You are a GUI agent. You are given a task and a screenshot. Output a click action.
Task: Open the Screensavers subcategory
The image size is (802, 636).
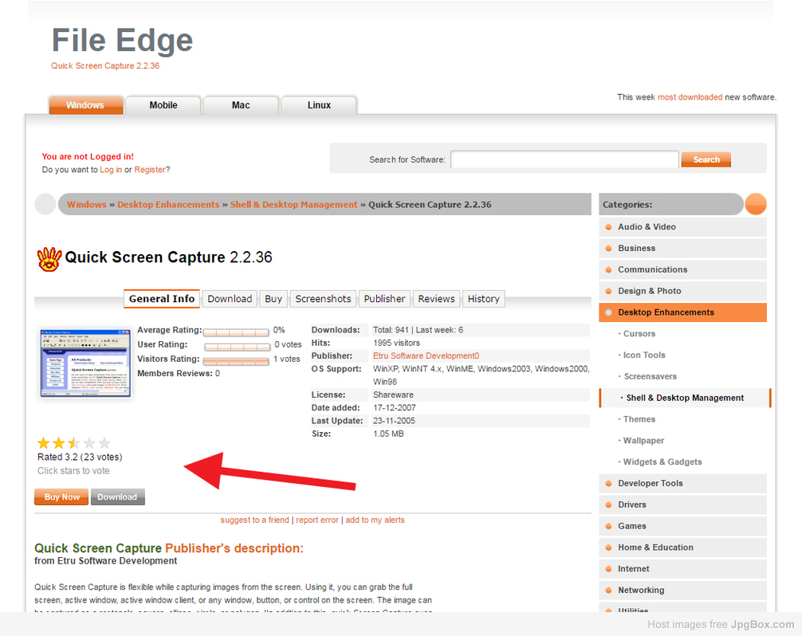pos(650,377)
